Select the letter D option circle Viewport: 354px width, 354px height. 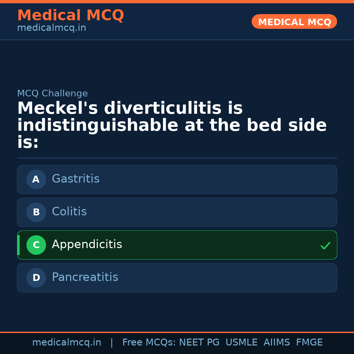[36, 278]
